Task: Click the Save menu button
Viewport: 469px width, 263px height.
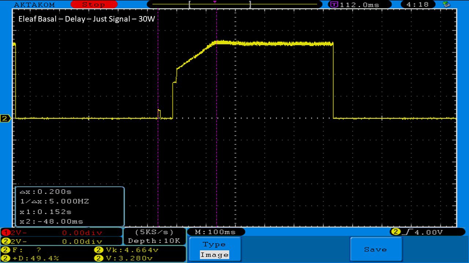Action: click(x=376, y=249)
